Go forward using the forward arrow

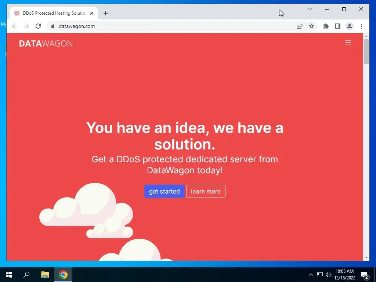26,26
